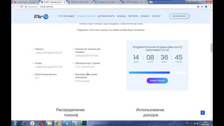Viewport: 224px width, 126px height.
Task: Open the translate page icon
Action: (198, 7)
